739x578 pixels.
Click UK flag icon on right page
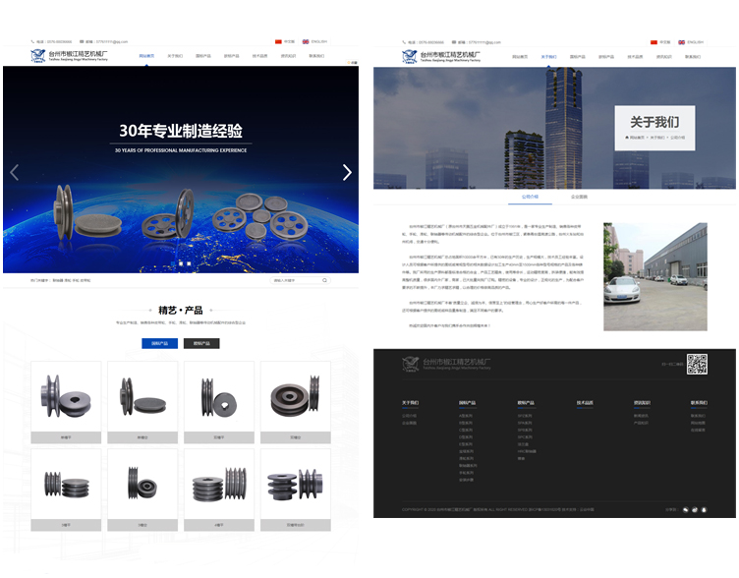point(681,42)
